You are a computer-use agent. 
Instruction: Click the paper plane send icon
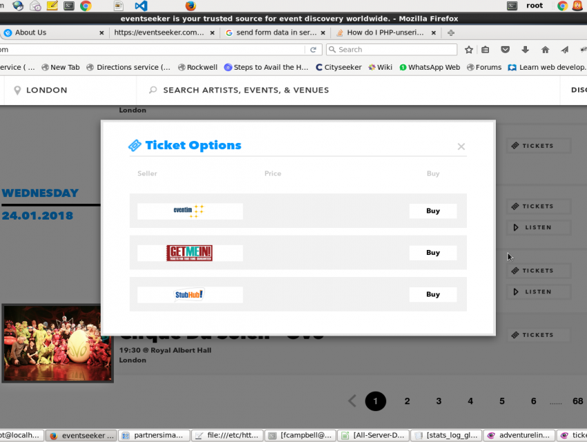click(564, 50)
